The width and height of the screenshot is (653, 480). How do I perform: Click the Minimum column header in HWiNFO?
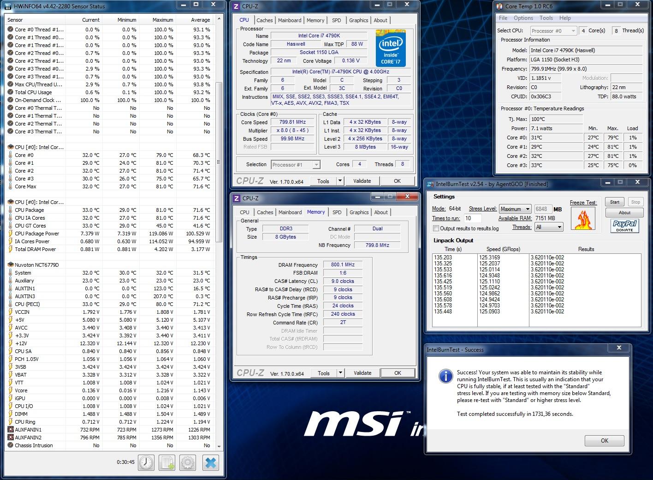121,20
